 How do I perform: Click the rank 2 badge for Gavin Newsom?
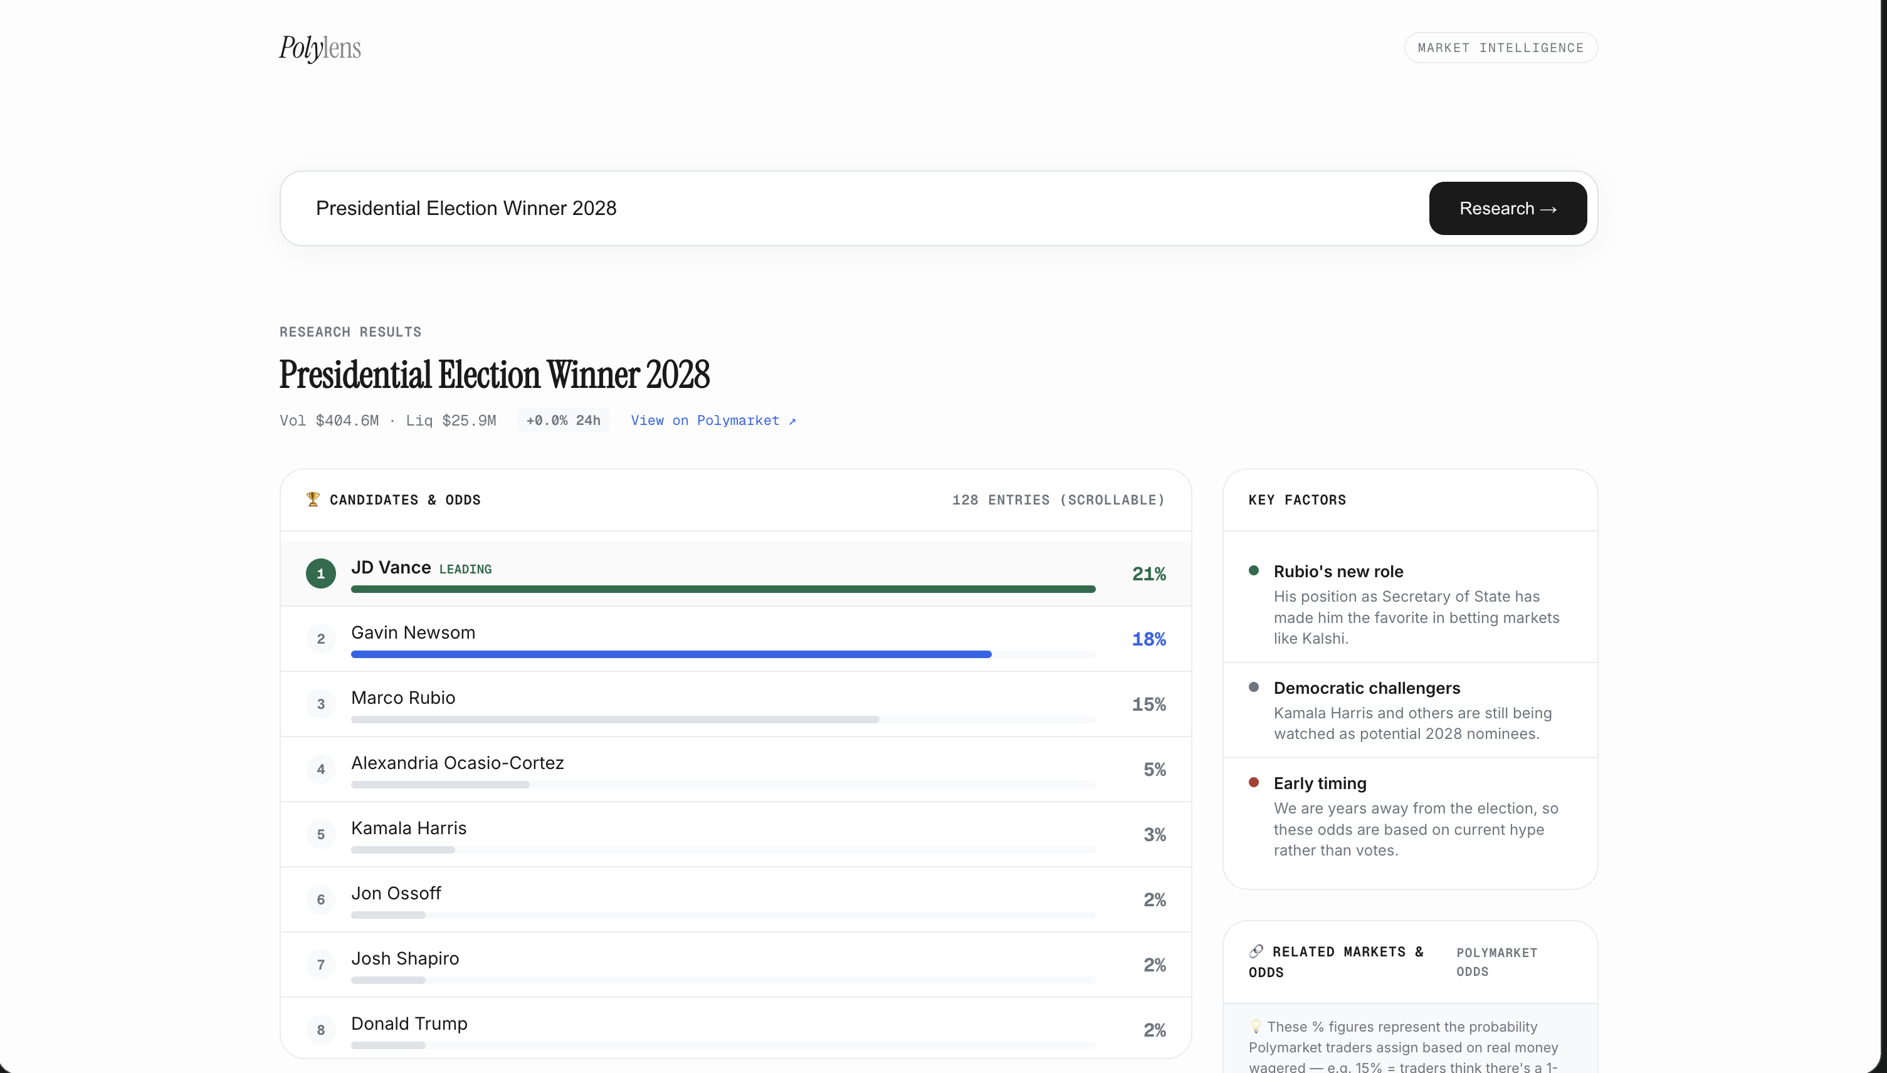[320, 638]
